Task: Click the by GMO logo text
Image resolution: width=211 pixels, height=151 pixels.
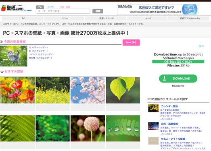Action: tap(28, 10)
